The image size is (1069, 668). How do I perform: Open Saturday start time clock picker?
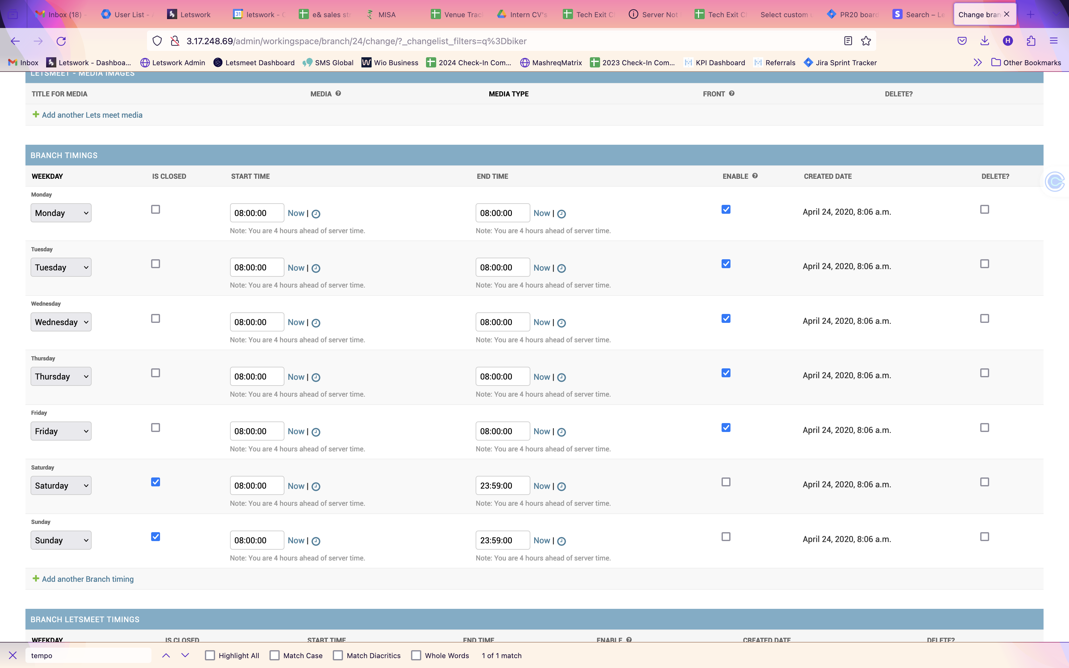point(316,486)
